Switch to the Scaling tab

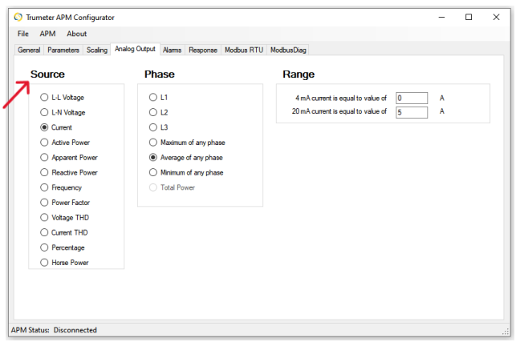97,50
